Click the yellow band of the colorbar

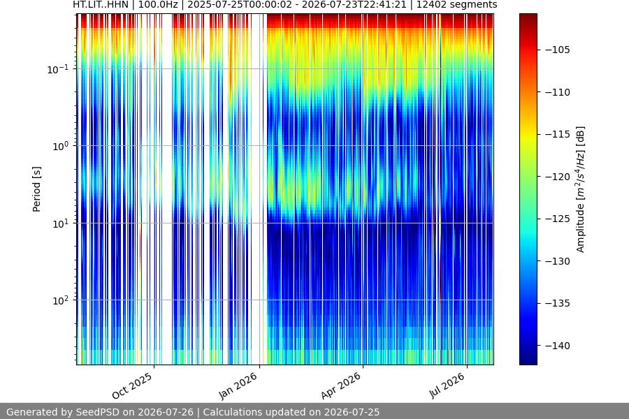click(x=528, y=134)
